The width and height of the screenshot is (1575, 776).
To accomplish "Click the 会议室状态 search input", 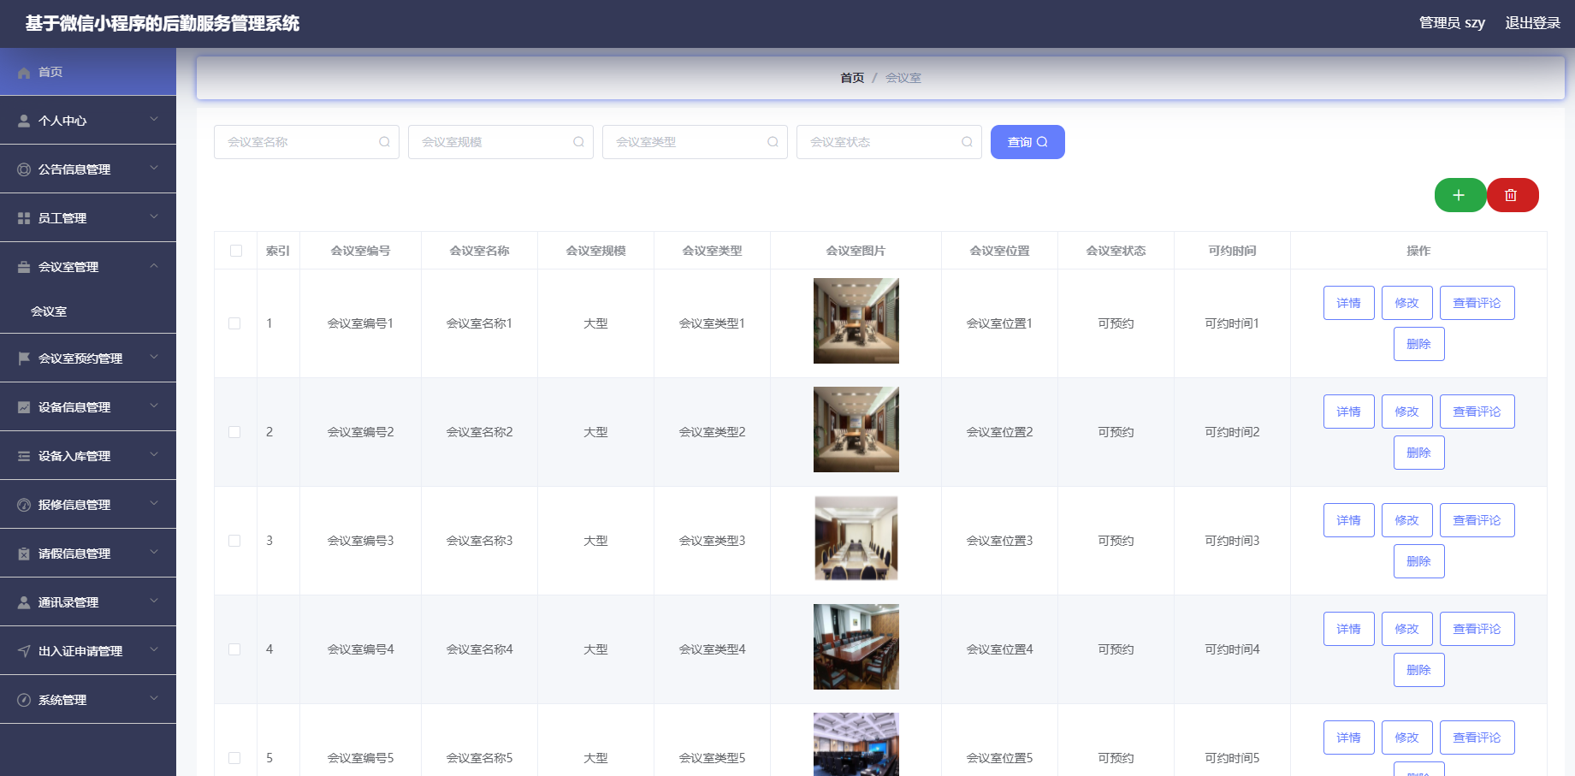I will [x=889, y=142].
